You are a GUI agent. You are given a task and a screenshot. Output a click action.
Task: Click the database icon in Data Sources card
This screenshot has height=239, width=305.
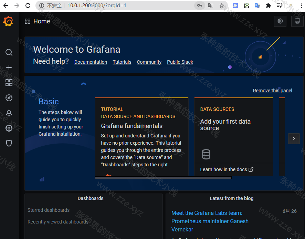point(206,154)
